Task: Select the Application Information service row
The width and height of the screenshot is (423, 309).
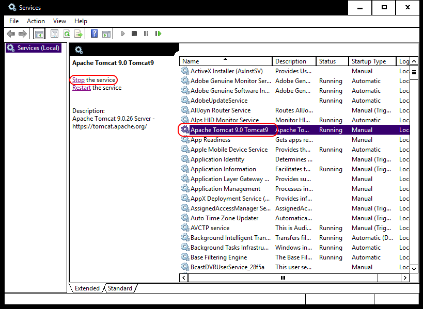Action: click(295, 169)
